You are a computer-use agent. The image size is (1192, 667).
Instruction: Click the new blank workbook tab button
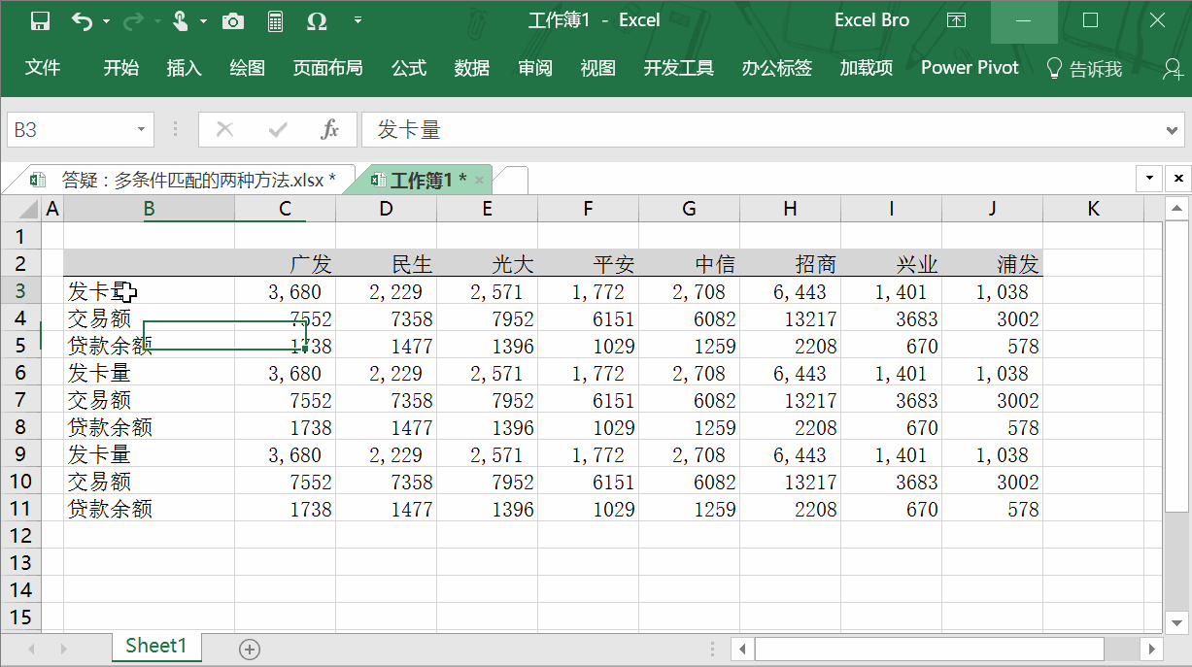click(x=512, y=181)
